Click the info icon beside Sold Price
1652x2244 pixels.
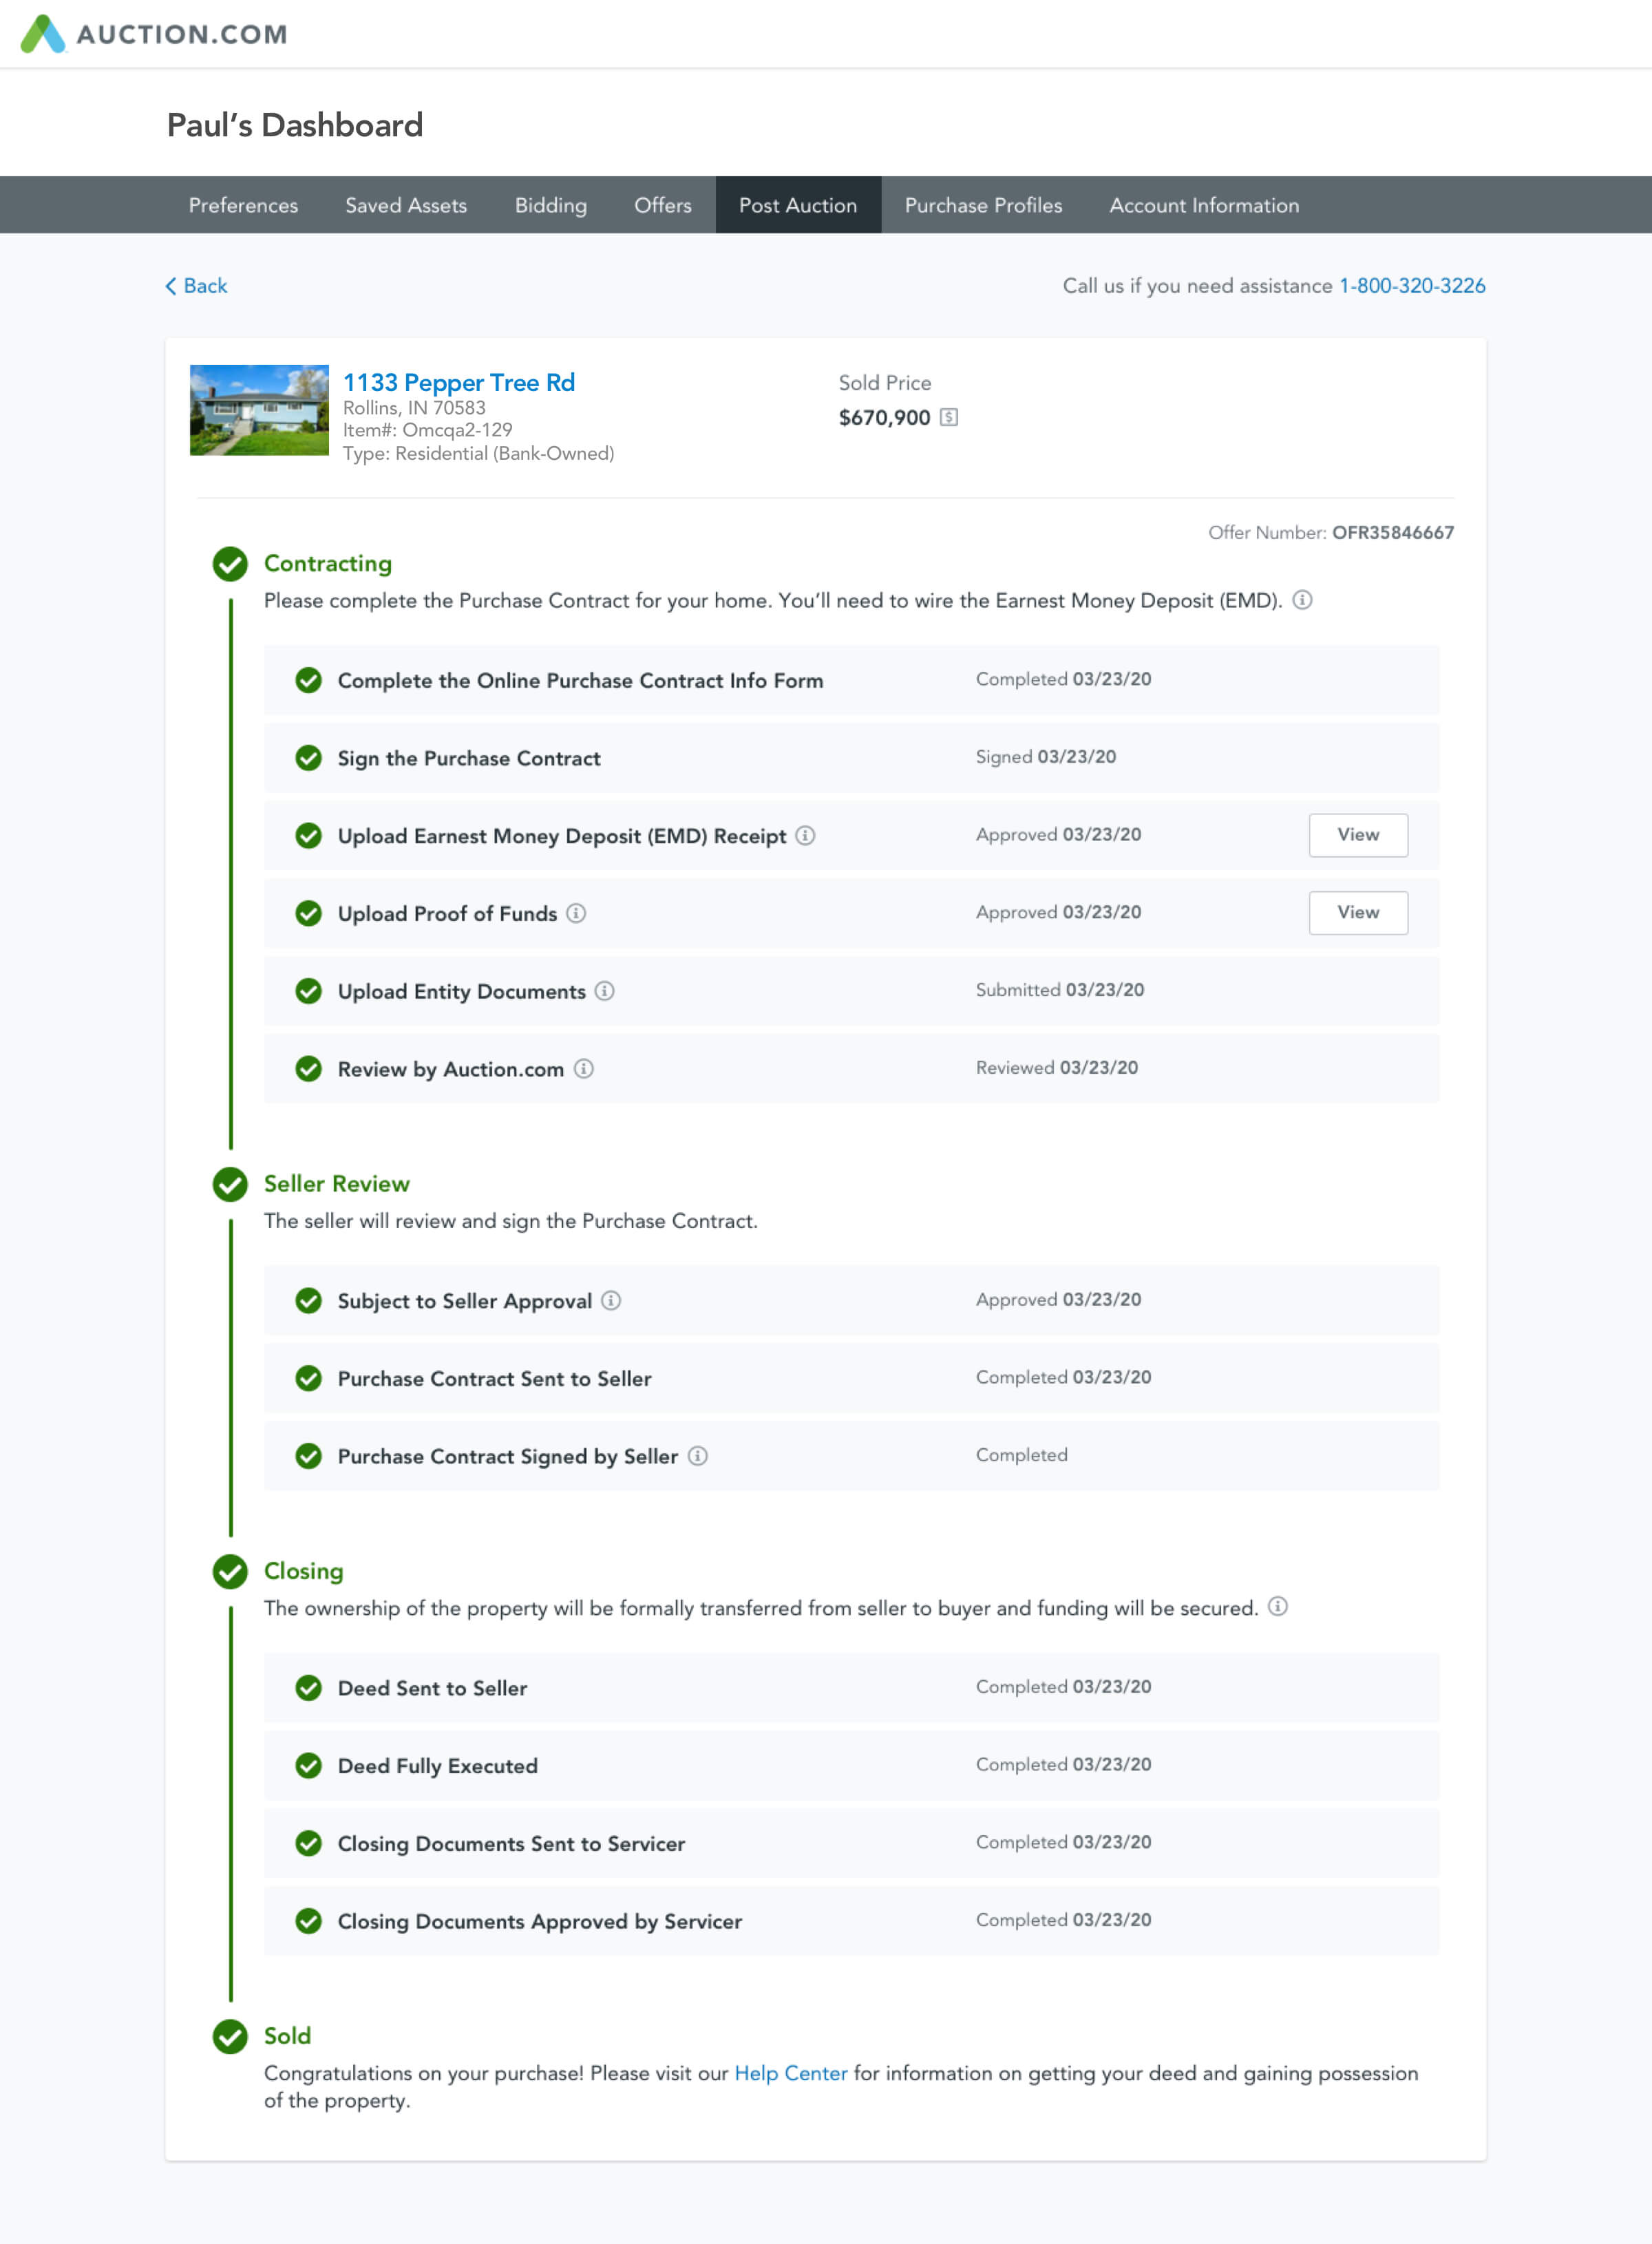click(x=949, y=418)
